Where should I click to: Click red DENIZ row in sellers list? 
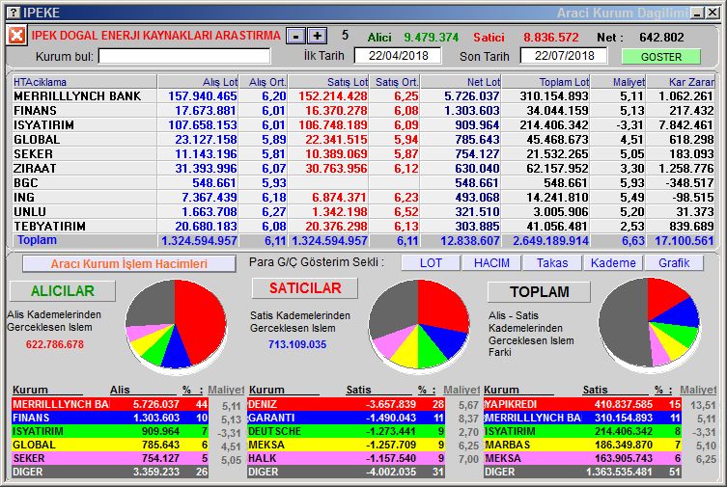(347, 404)
